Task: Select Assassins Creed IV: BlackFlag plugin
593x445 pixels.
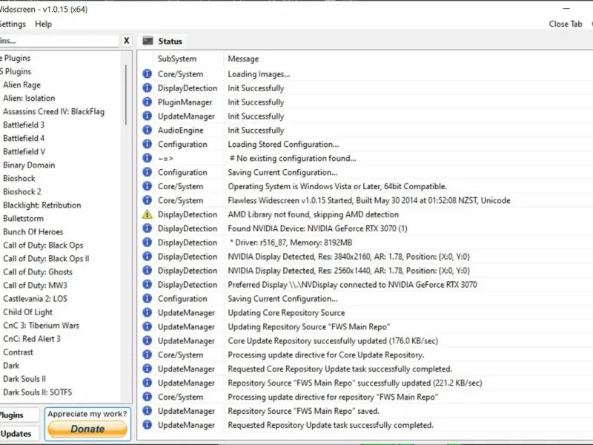Action: (x=53, y=112)
